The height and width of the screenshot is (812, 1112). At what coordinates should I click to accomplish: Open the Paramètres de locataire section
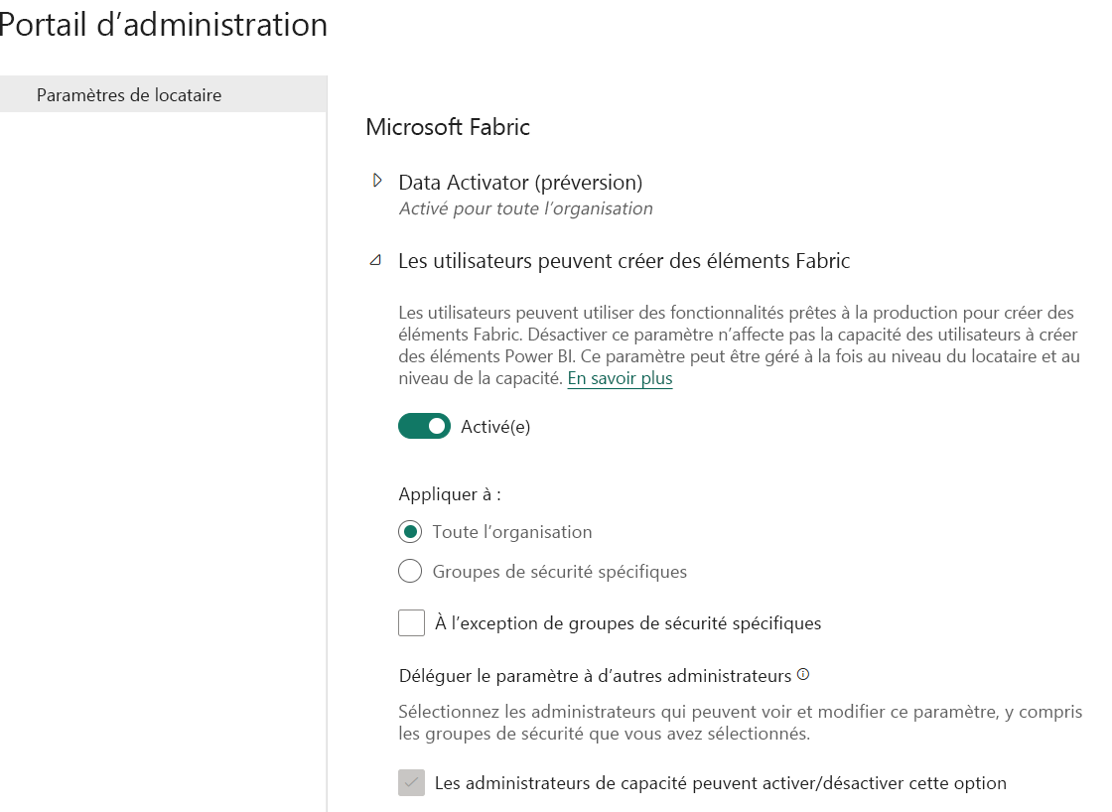(129, 95)
